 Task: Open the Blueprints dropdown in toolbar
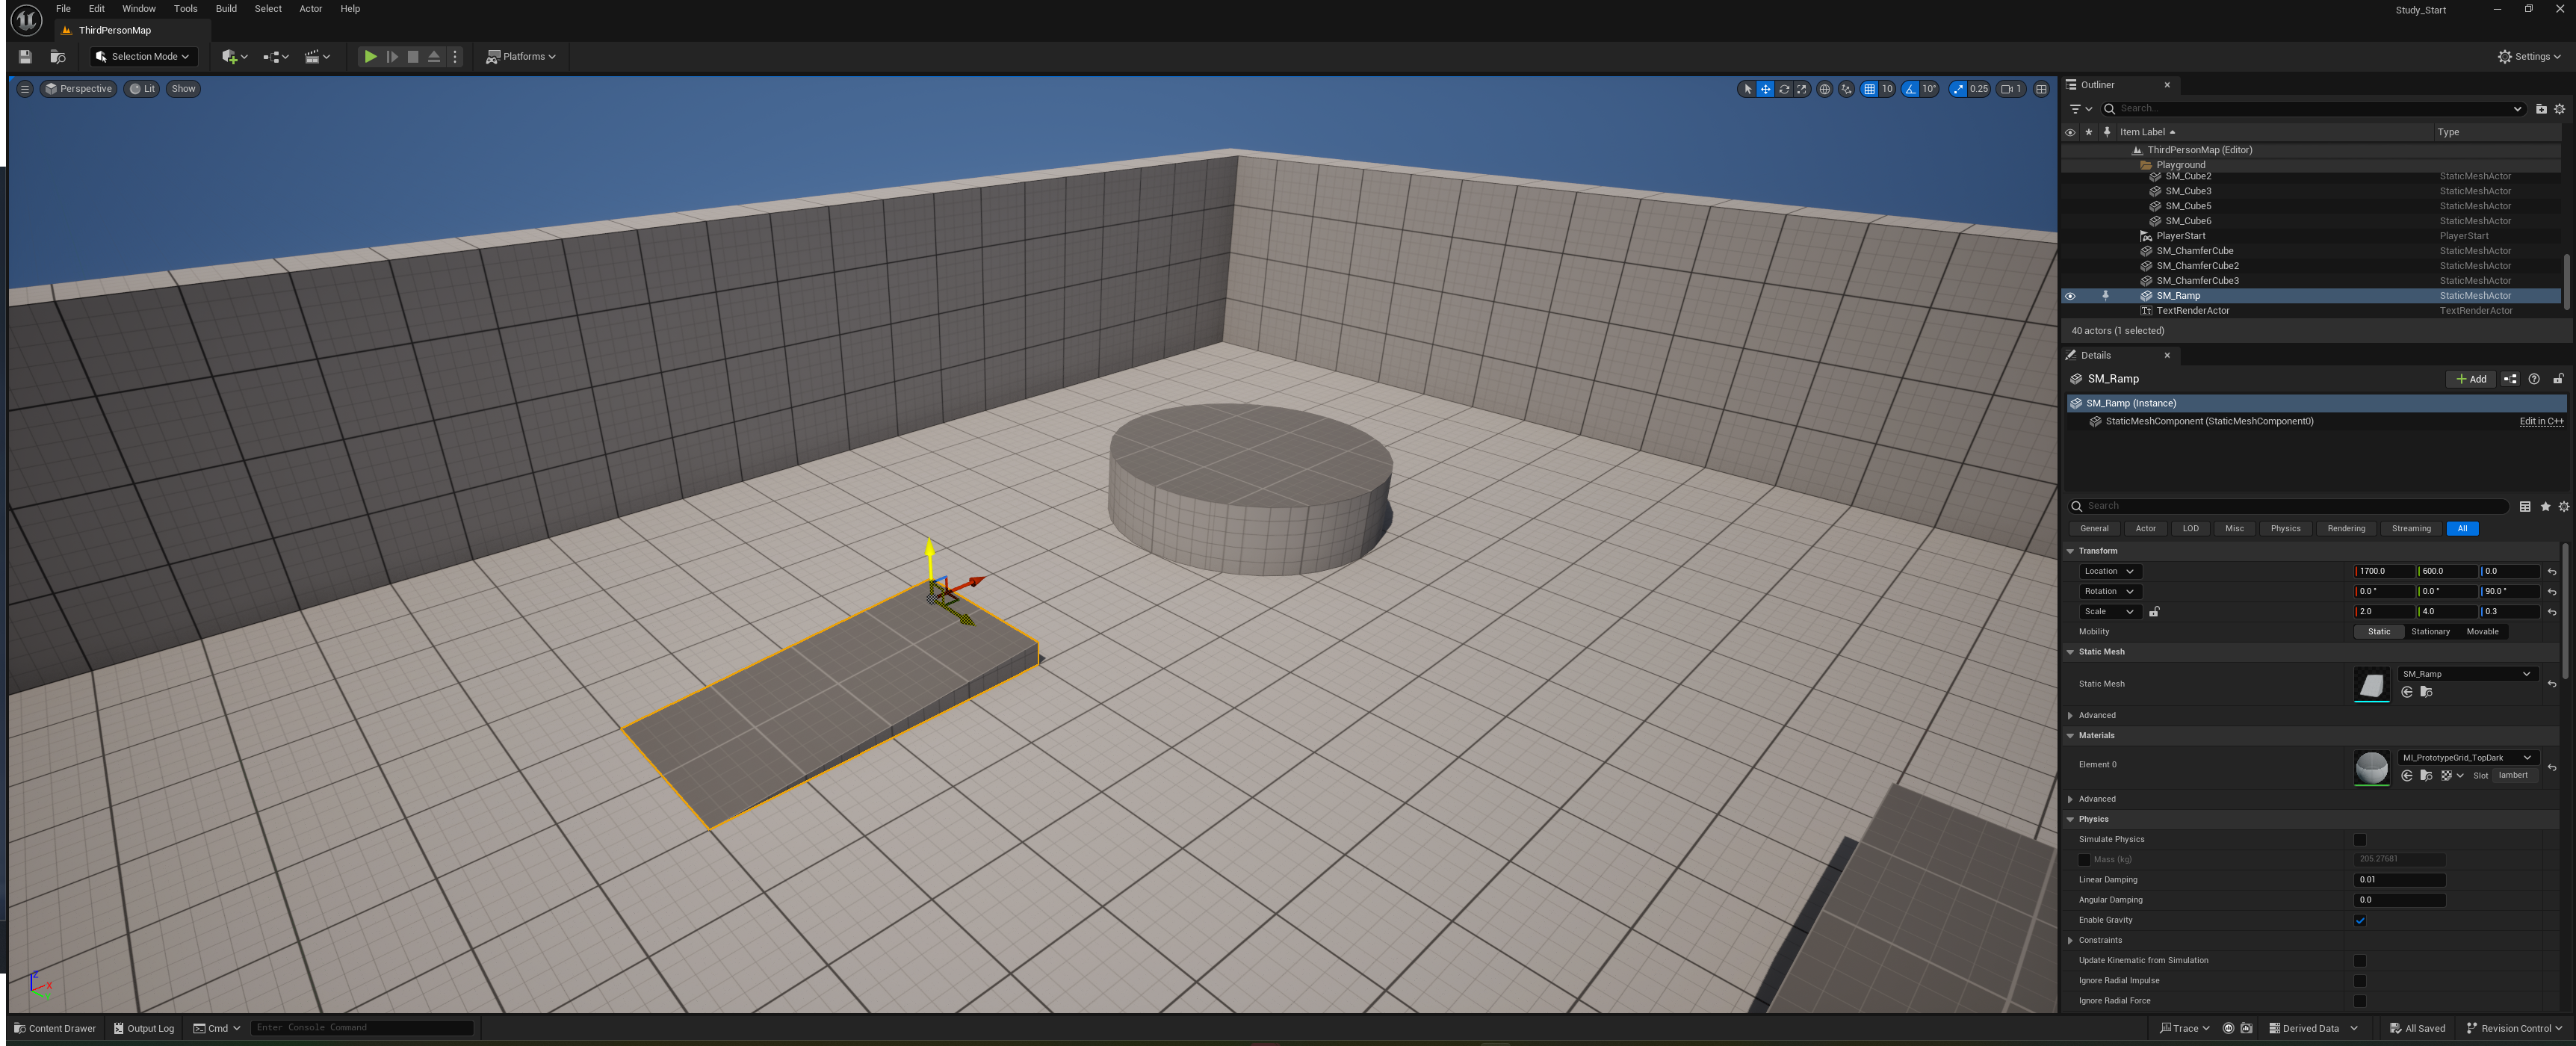point(275,57)
